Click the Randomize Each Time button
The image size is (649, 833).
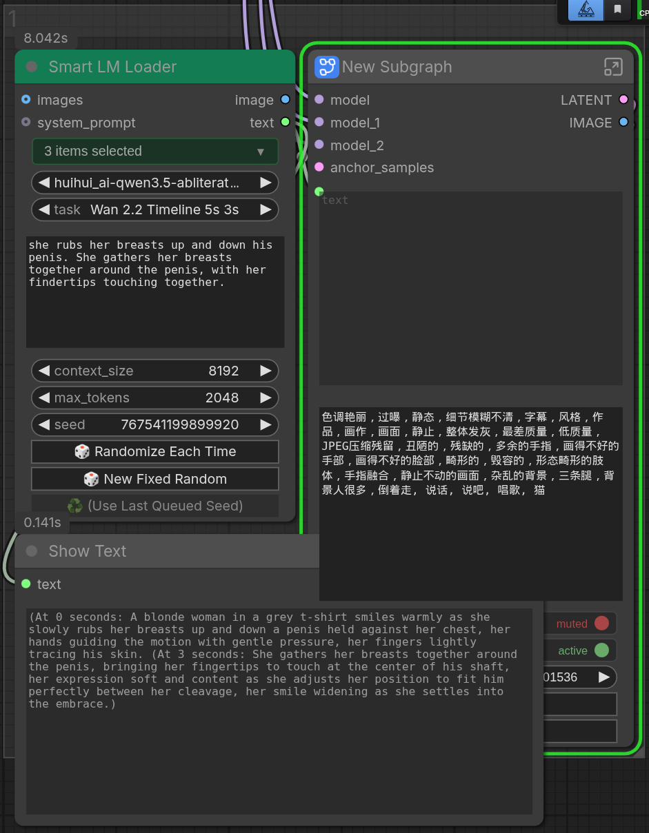coord(155,452)
